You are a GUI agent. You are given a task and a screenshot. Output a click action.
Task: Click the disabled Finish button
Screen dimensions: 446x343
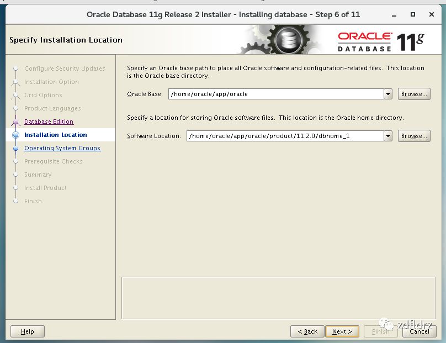click(380, 331)
